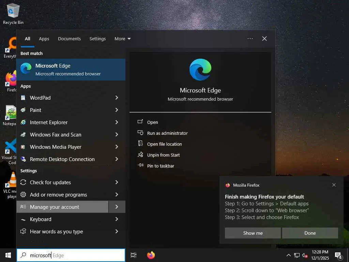Switch to the Documents filter tab
The image size is (349, 262).
point(69,39)
